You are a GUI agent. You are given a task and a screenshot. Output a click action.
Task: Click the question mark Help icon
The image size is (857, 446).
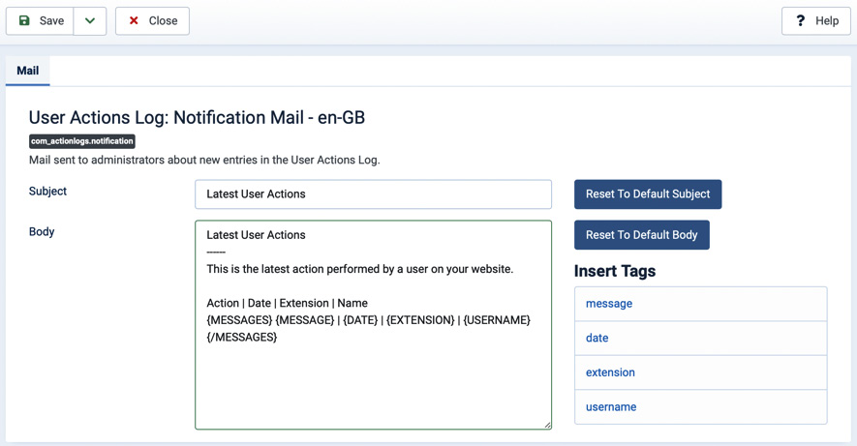coord(800,20)
